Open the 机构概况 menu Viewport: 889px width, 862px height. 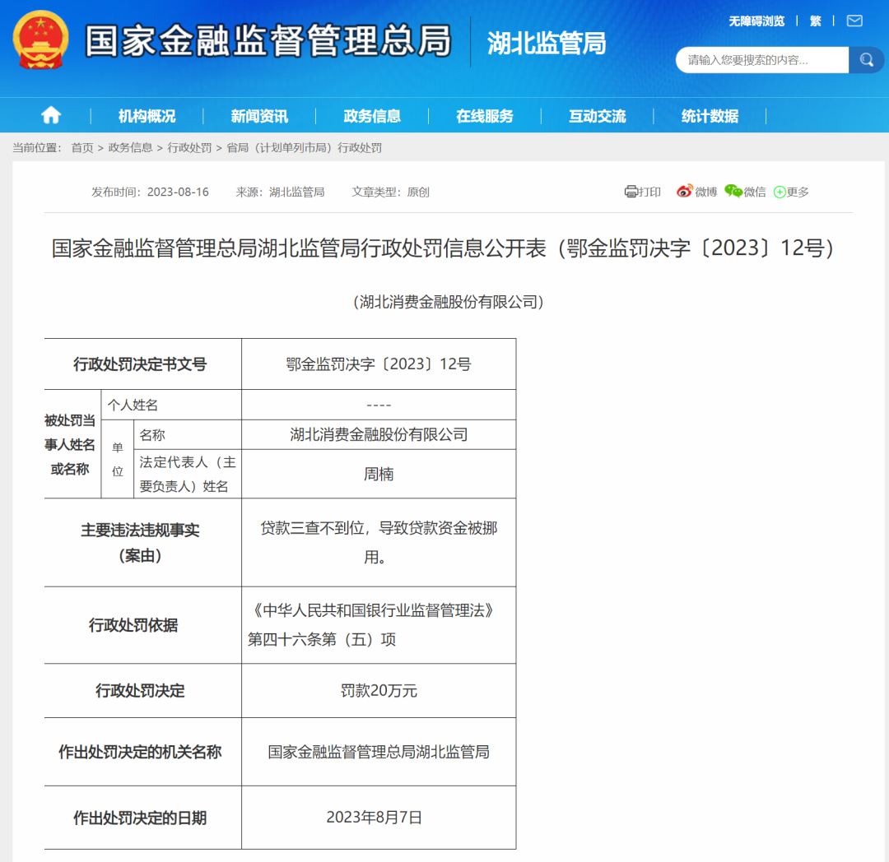click(147, 116)
